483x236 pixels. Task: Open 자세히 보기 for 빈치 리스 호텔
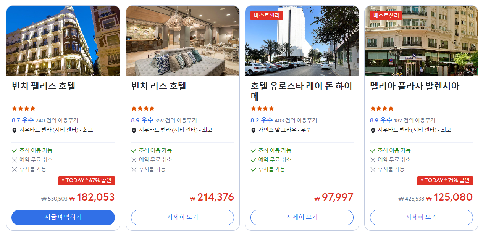point(183,217)
